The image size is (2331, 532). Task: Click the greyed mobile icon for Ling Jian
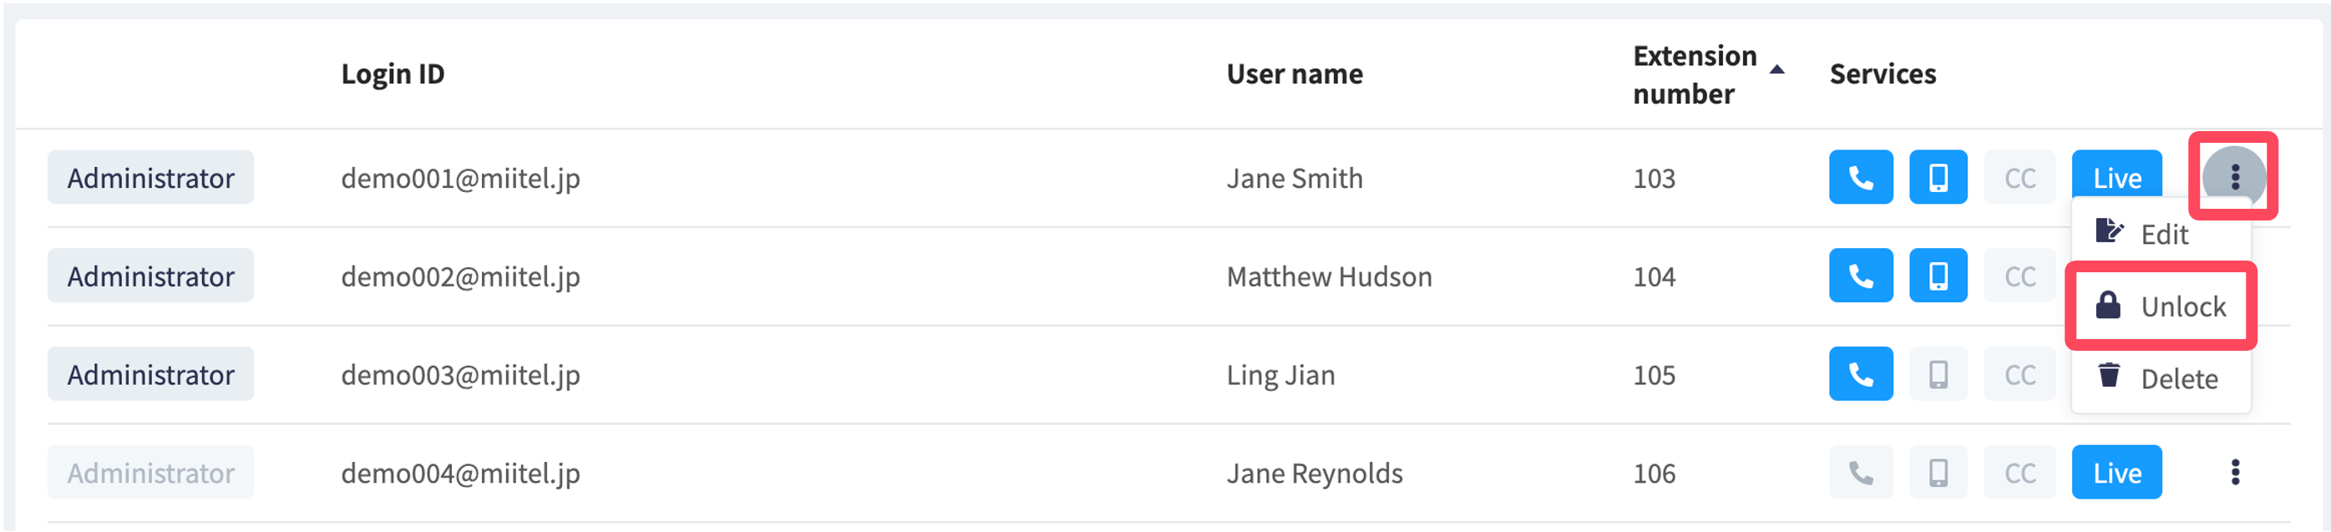(1938, 374)
